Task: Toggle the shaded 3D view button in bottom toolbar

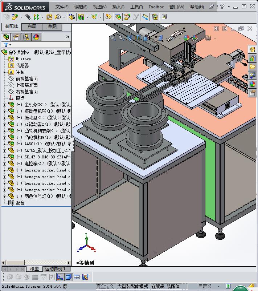Action: click(69, 277)
